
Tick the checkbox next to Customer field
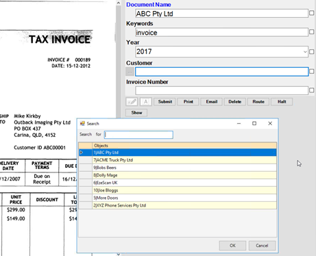[x=311, y=71]
